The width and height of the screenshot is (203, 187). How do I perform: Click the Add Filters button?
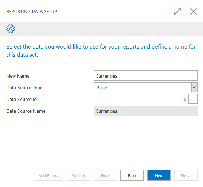click(48, 175)
